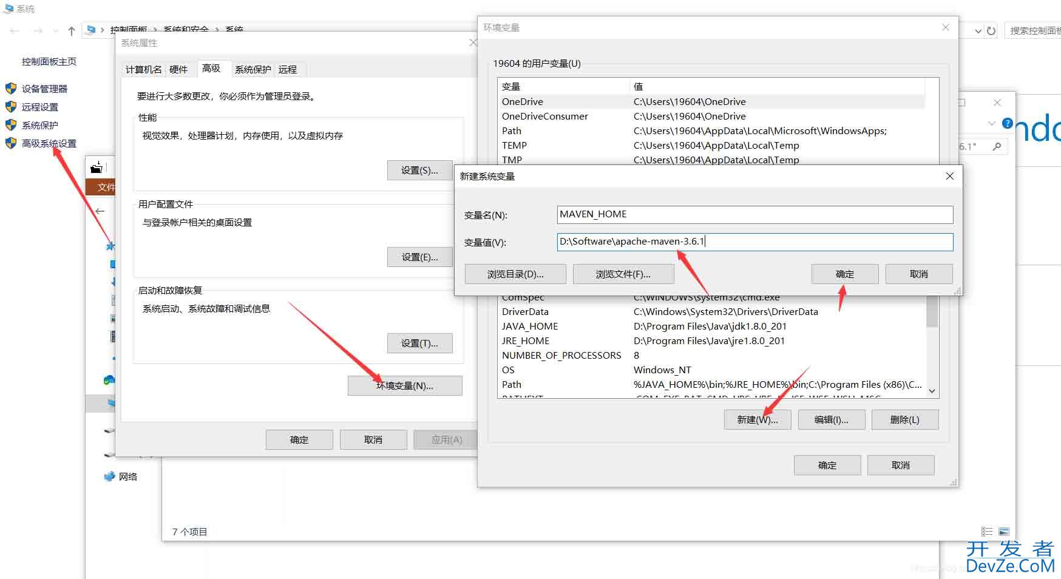Select JAVA_HOME system variable row
The width and height of the screenshot is (1061, 579).
711,327
